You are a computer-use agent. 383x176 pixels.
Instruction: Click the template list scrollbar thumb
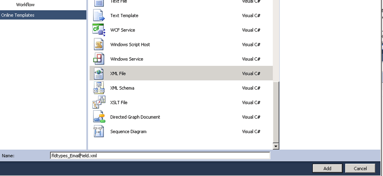pos(276,113)
